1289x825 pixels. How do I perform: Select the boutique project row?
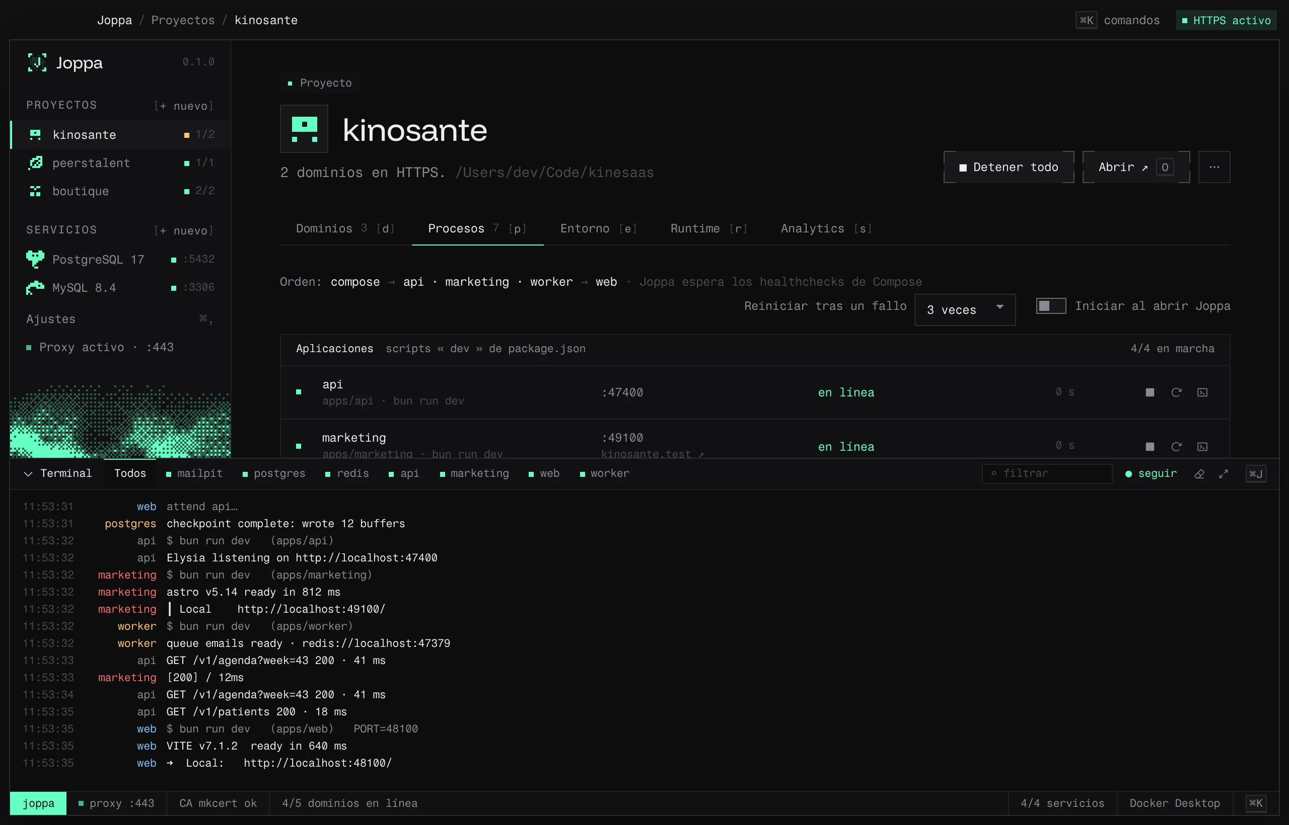(x=121, y=191)
